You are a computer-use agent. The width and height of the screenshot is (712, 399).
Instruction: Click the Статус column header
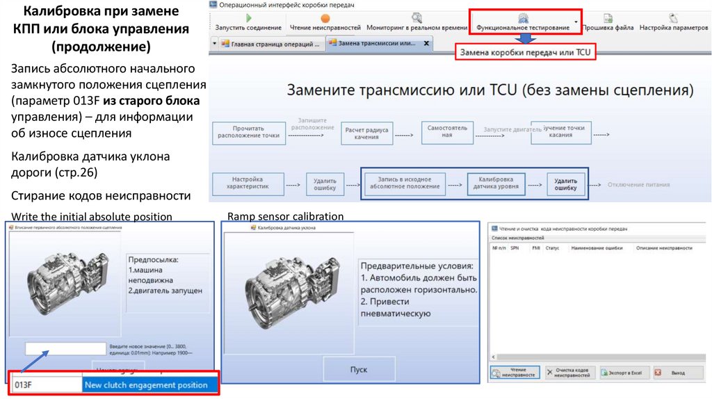(x=552, y=248)
